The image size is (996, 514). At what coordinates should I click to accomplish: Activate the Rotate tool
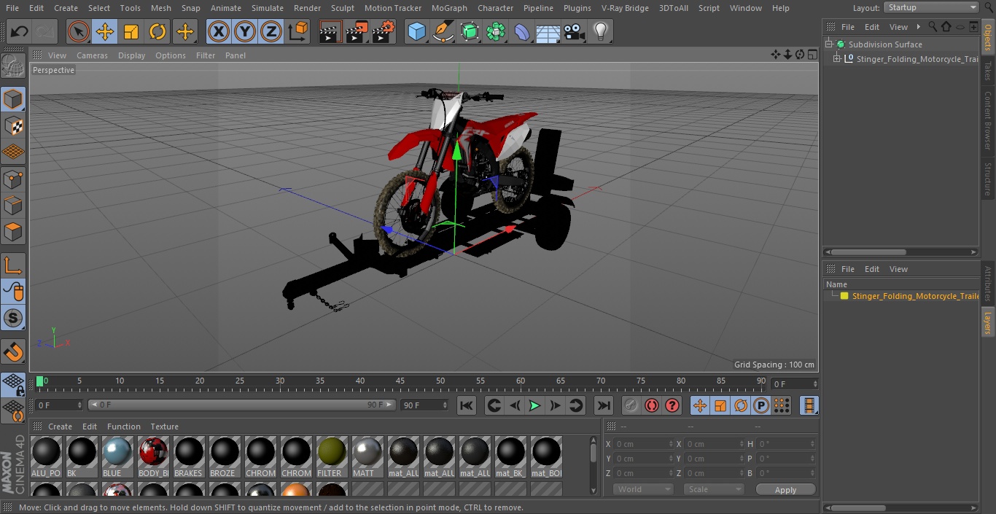tap(157, 31)
